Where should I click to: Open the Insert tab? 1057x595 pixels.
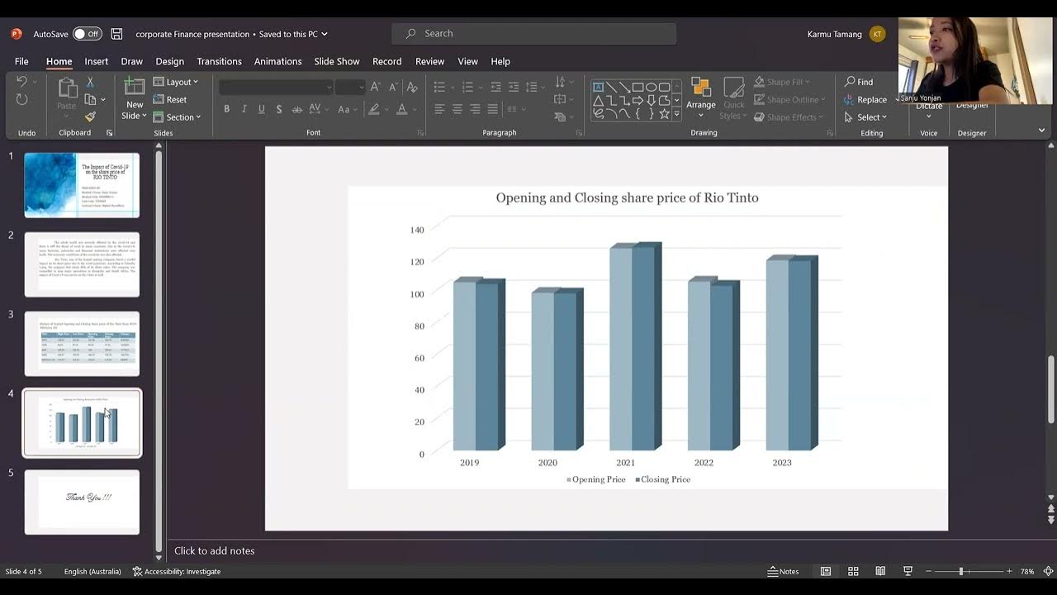96,61
